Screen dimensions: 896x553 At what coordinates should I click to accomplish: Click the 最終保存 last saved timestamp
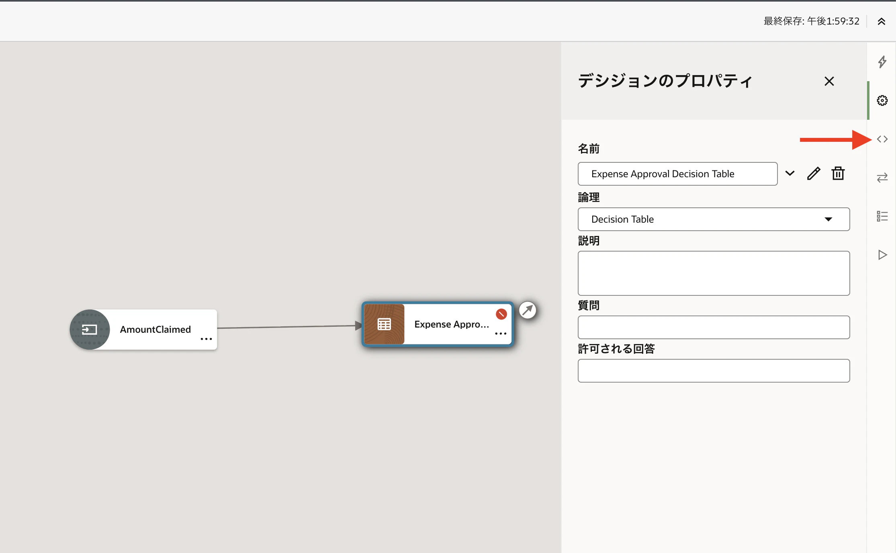[811, 21]
